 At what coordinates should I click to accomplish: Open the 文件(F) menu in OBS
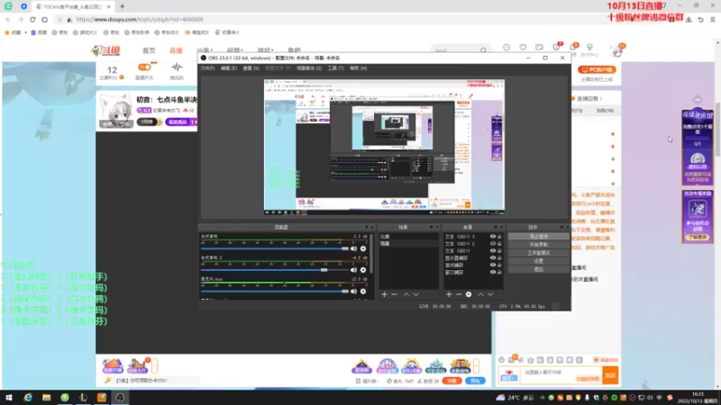pyautogui.click(x=207, y=68)
